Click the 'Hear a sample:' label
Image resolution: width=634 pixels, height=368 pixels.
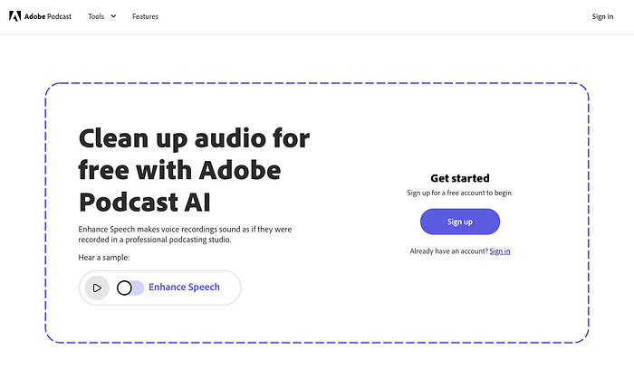coord(104,258)
